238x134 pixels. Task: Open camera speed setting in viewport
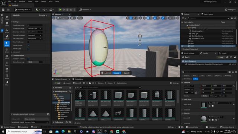[172, 18]
